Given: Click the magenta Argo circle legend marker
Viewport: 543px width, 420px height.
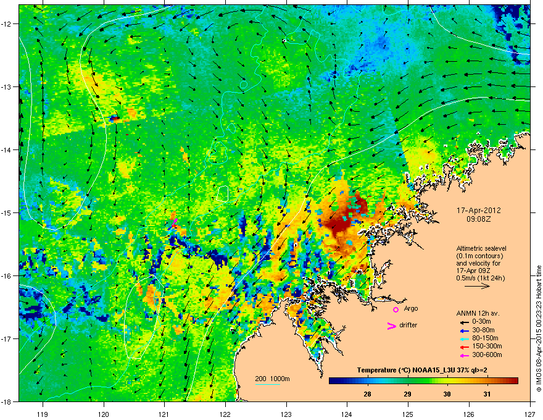Looking at the screenshot, I should point(396,309).
